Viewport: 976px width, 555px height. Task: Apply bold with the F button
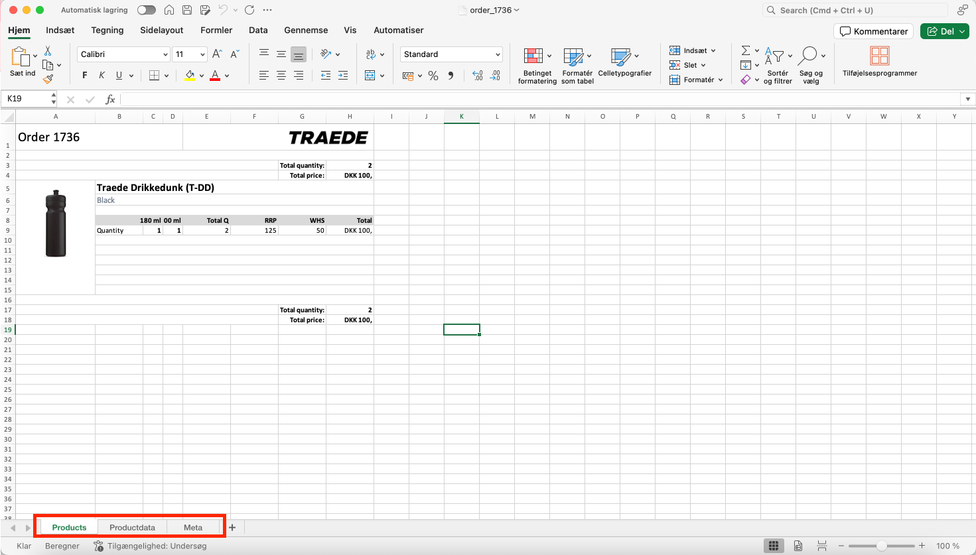pos(84,76)
